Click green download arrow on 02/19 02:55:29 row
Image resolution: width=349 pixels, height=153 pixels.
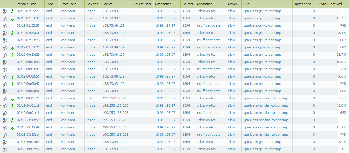12,12
